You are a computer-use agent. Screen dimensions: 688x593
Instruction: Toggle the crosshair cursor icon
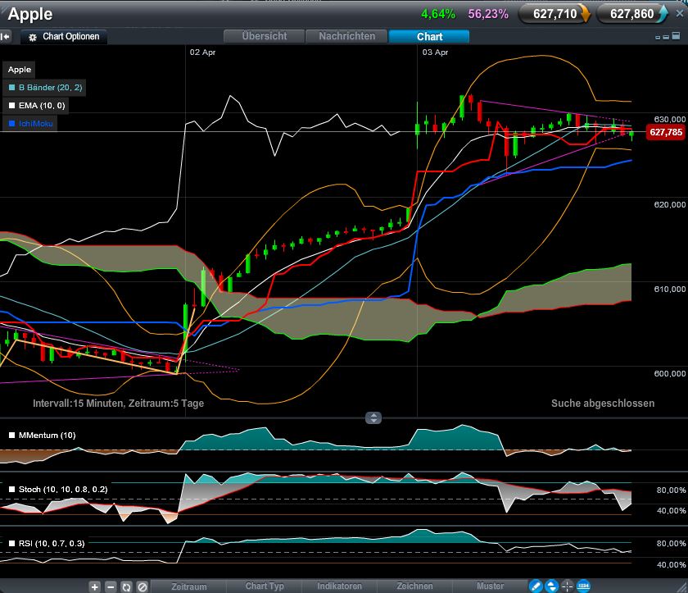tap(568, 586)
